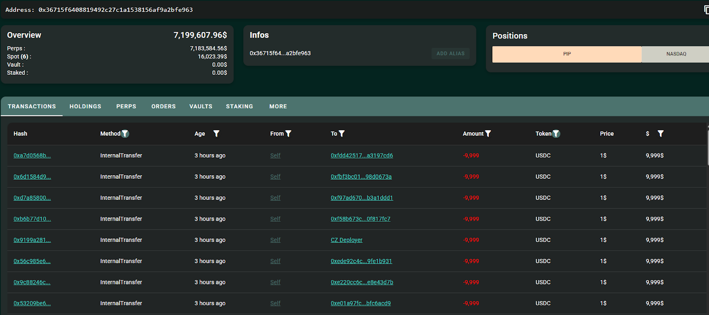The image size is (709, 315).
Task: Go to the Vaults tab
Action: coord(201,107)
